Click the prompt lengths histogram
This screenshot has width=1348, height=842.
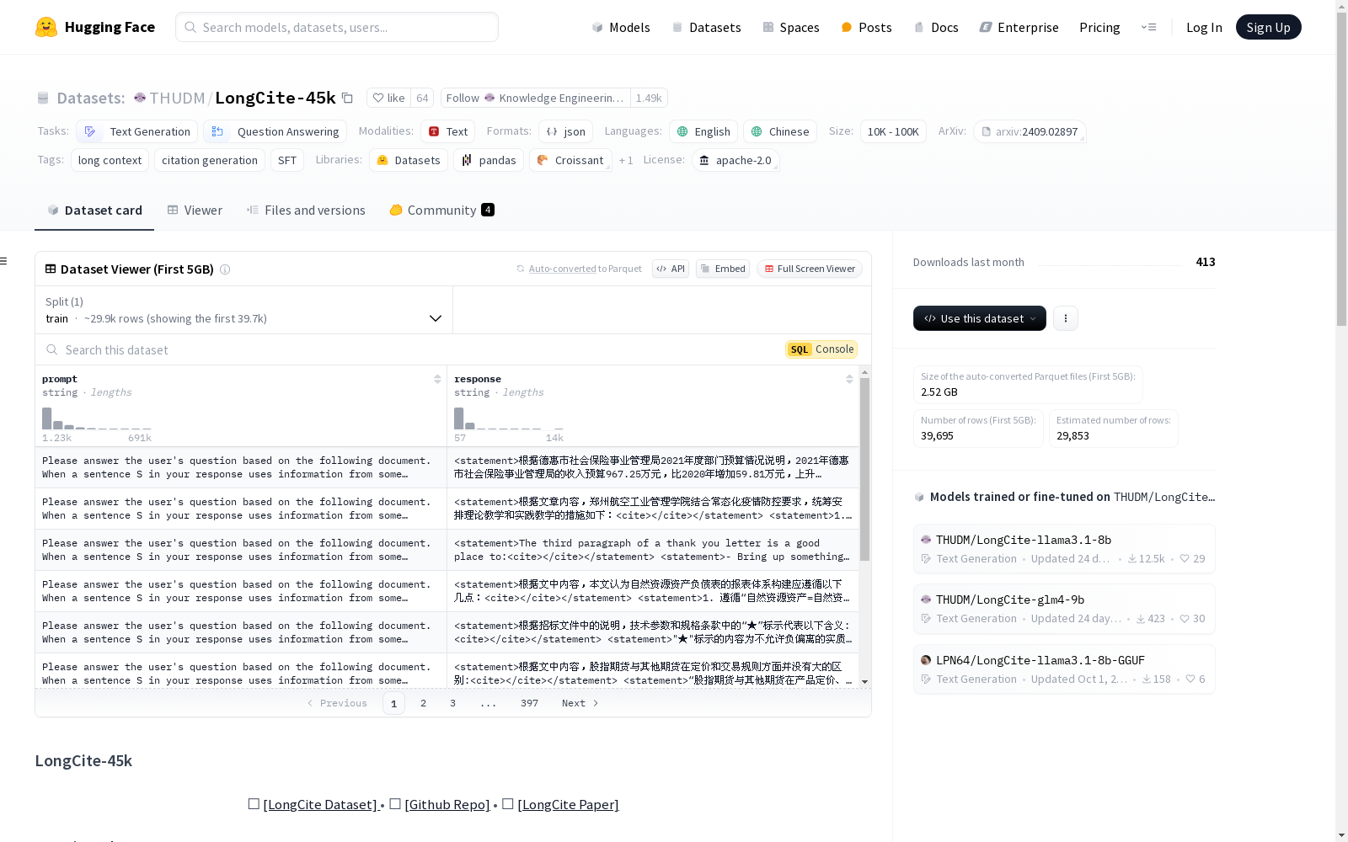coord(97,418)
